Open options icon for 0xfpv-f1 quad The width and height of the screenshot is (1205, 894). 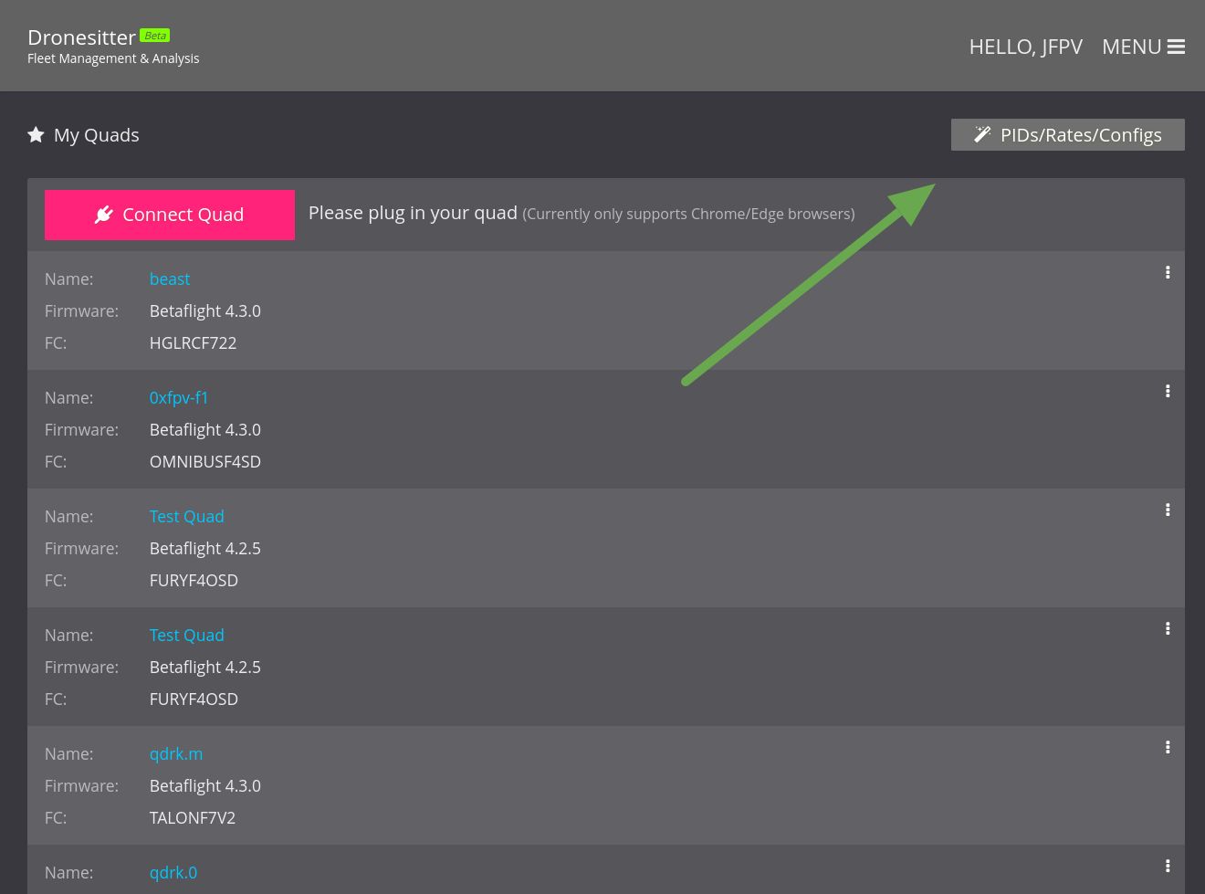(x=1168, y=391)
